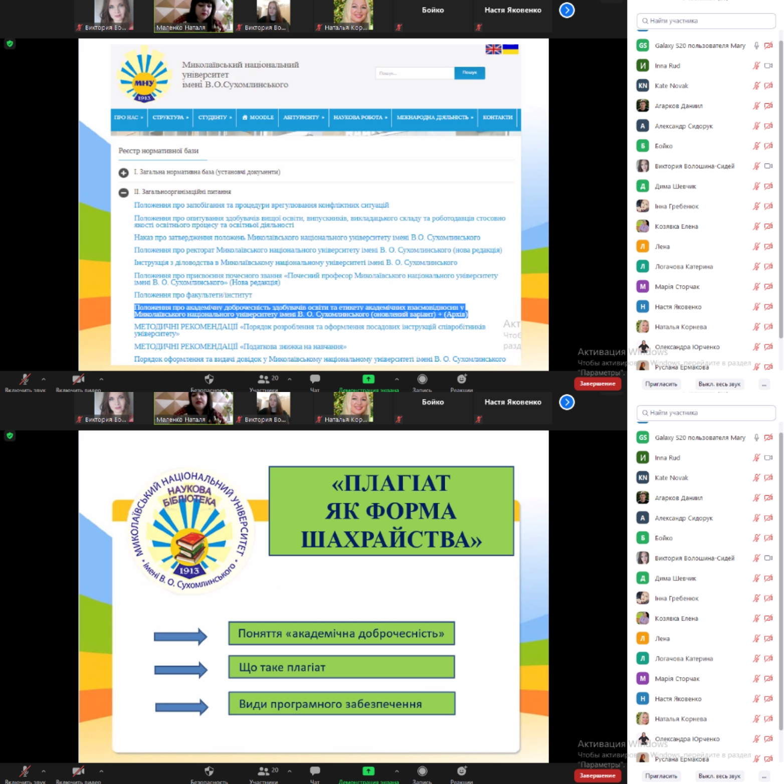Screen dimensions: 784x784
Task: Click green Share Screen icon under the website
Action: coord(368,380)
